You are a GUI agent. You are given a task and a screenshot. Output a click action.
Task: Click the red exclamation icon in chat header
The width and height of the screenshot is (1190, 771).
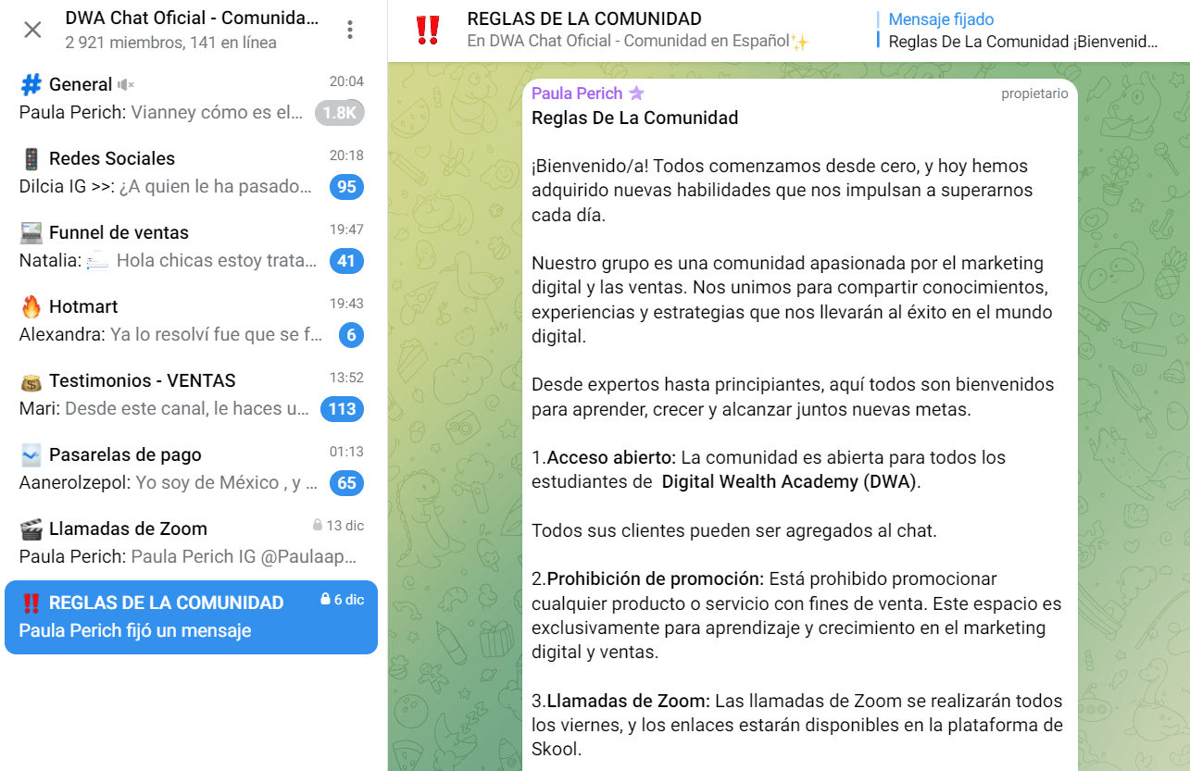[x=427, y=30]
